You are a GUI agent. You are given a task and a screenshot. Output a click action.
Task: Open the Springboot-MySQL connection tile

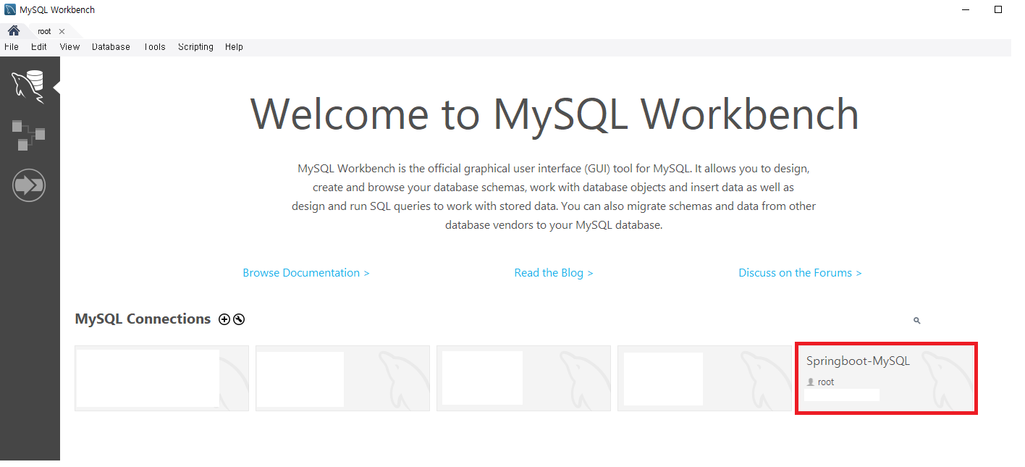(886, 378)
